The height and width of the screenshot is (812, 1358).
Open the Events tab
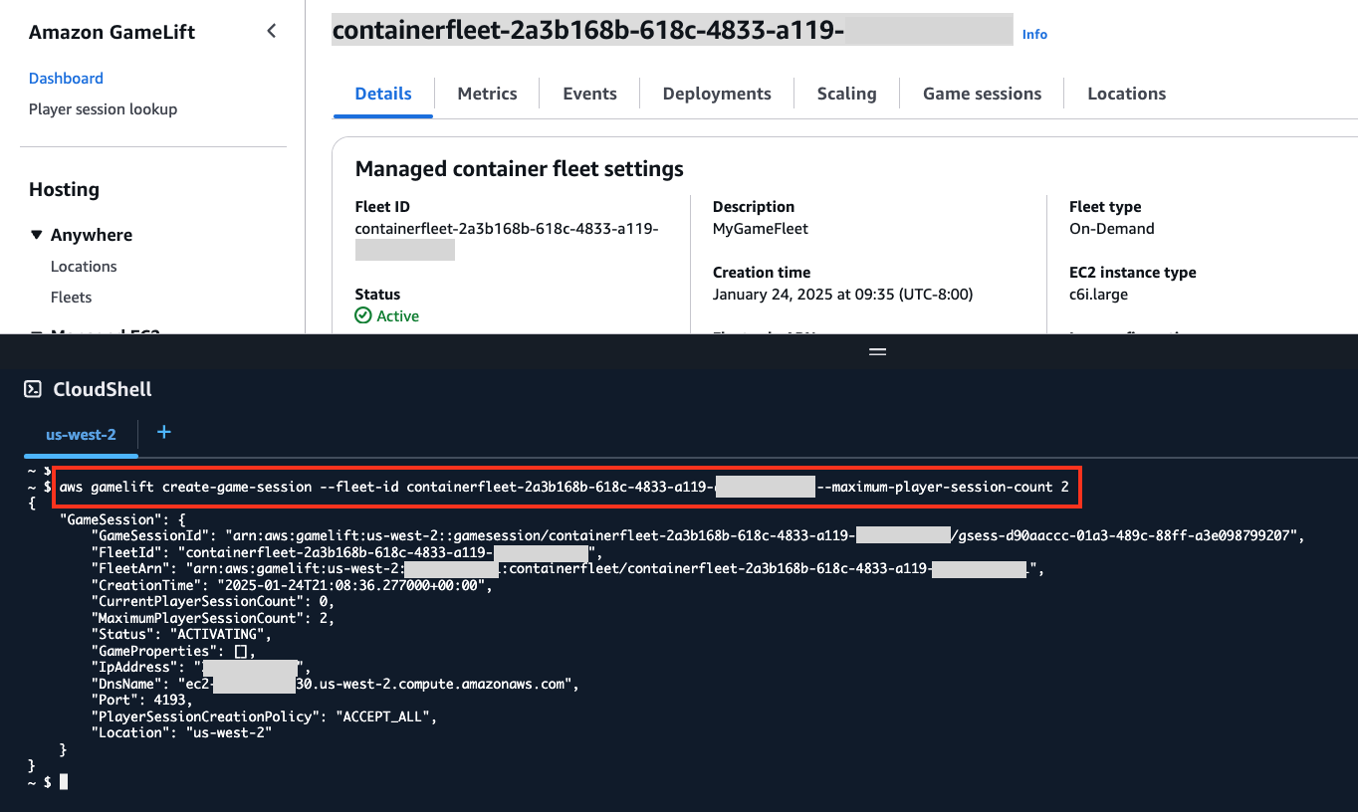[589, 93]
